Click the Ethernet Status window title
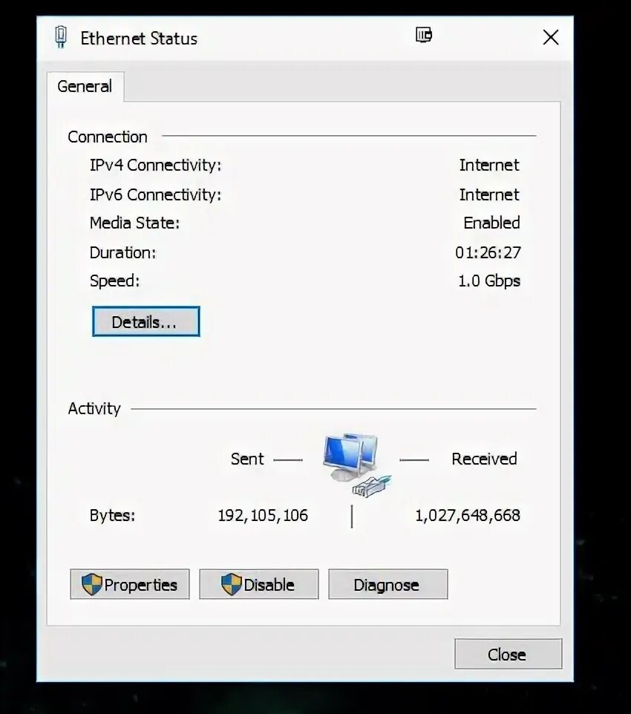The width and height of the screenshot is (631, 714). click(139, 39)
